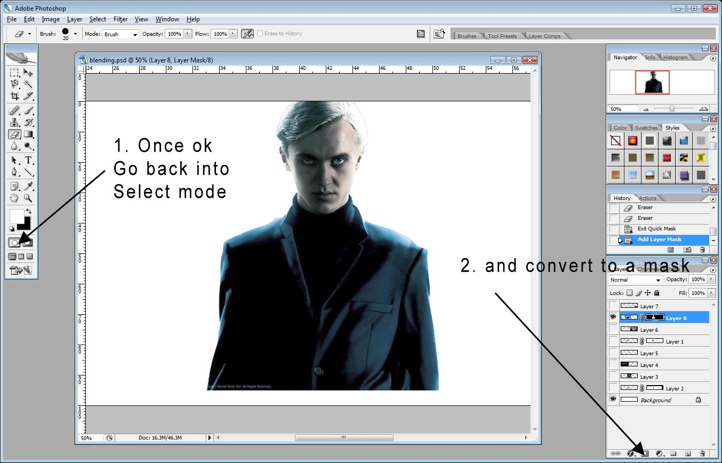Select the Eyedropper tool

pyautogui.click(x=28, y=187)
